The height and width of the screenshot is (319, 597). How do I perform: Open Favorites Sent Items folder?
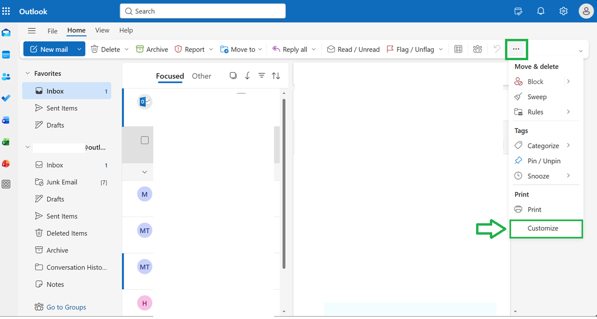[67, 108]
